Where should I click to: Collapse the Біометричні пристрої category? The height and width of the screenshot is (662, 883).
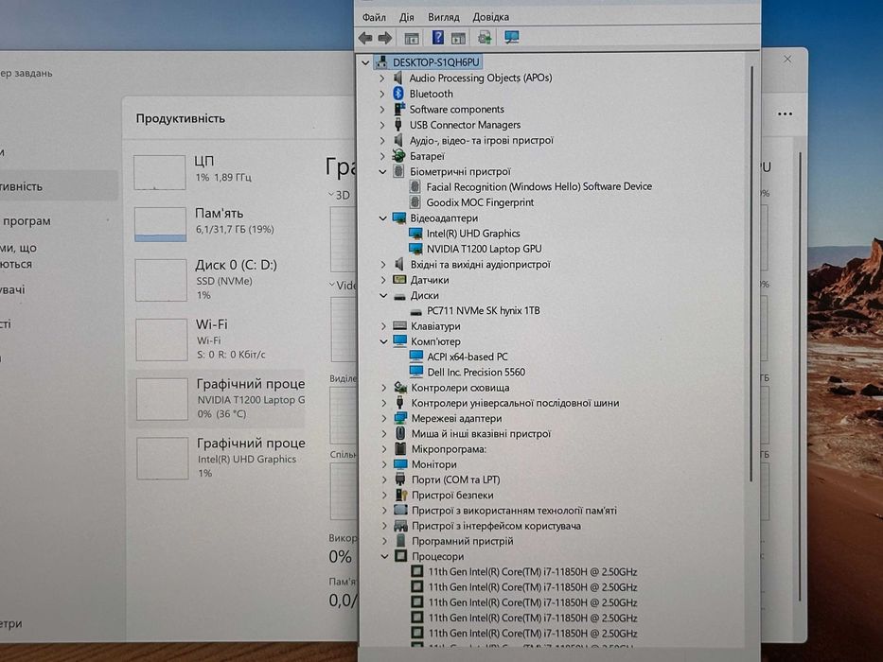coord(383,172)
